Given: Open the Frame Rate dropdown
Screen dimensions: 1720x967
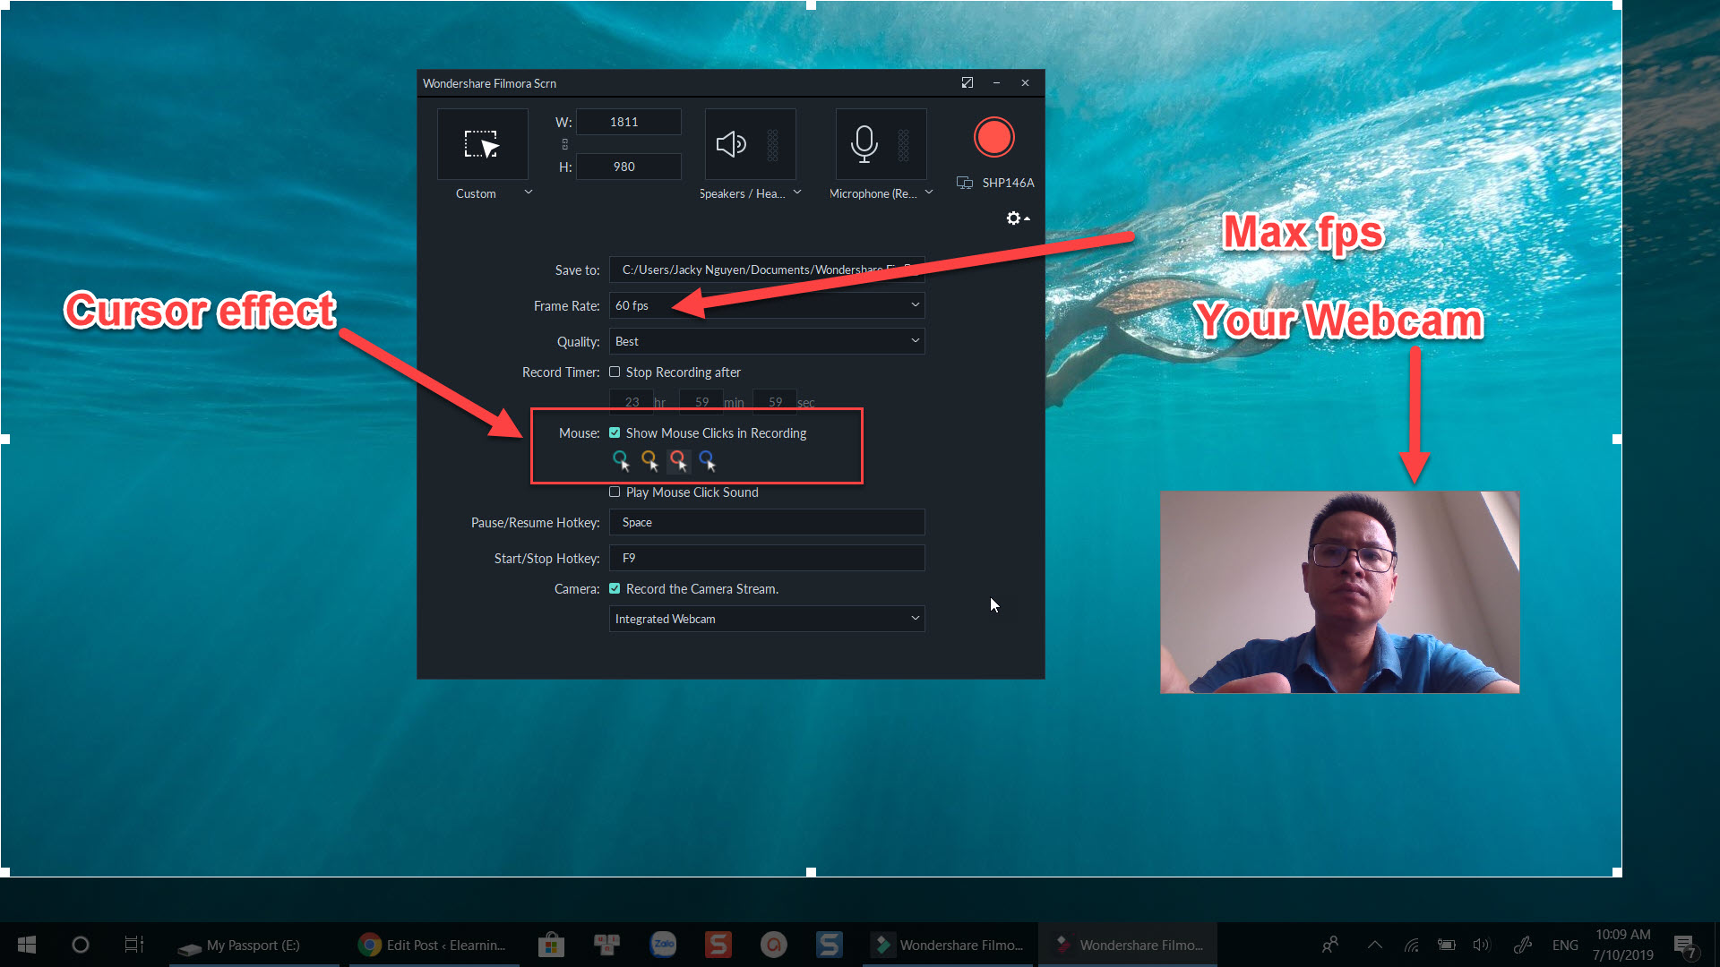Looking at the screenshot, I should coord(914,304).
